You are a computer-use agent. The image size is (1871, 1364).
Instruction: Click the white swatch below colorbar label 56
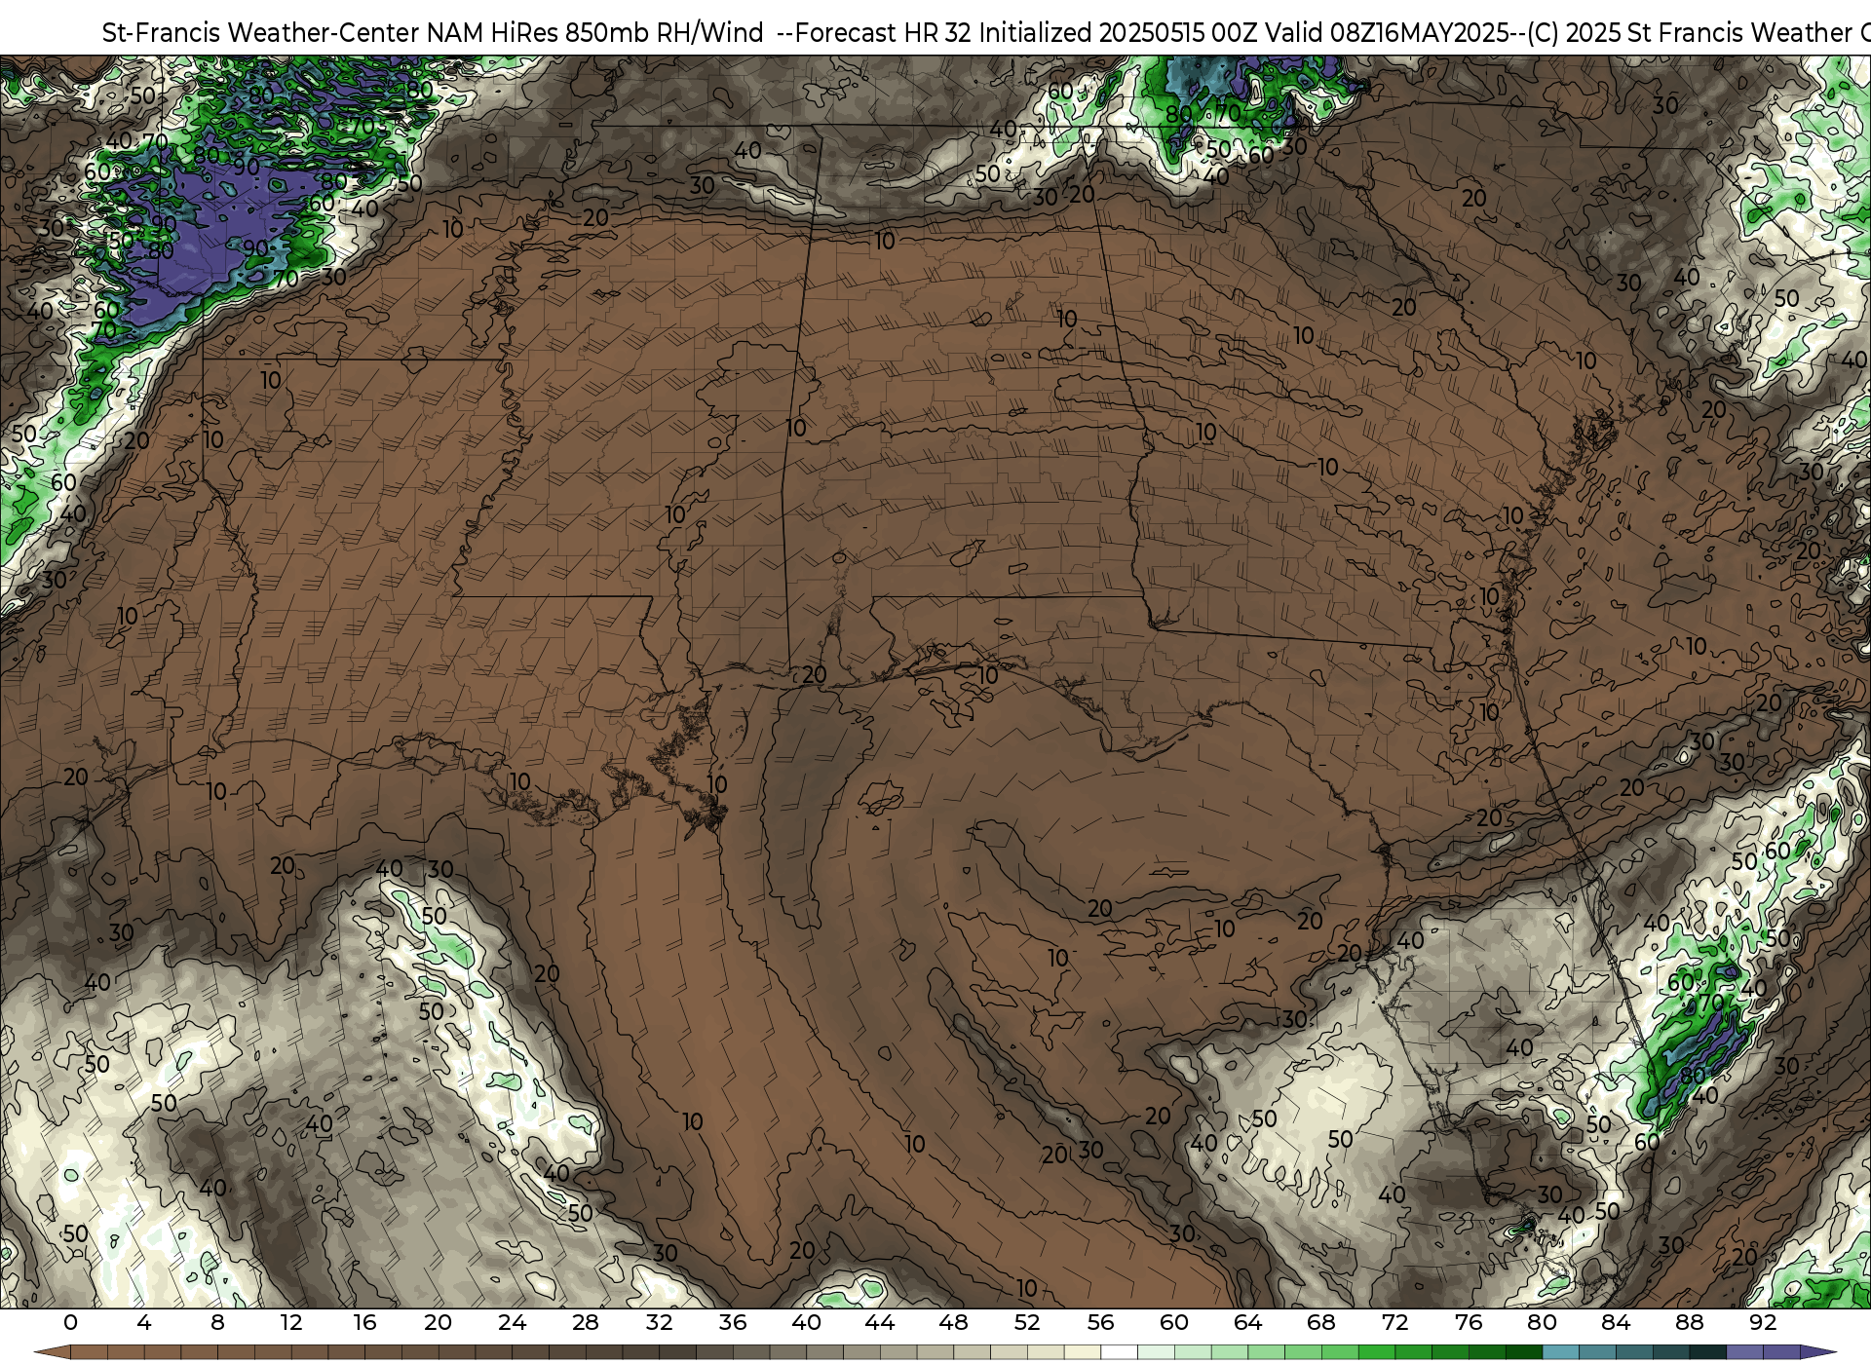point(1119,1352)
